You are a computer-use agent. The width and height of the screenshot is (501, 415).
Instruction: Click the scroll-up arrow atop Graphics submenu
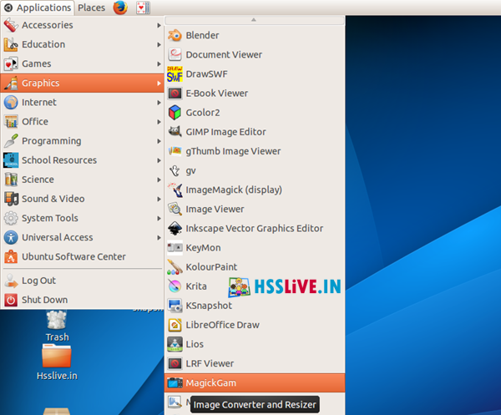(255, 20)
